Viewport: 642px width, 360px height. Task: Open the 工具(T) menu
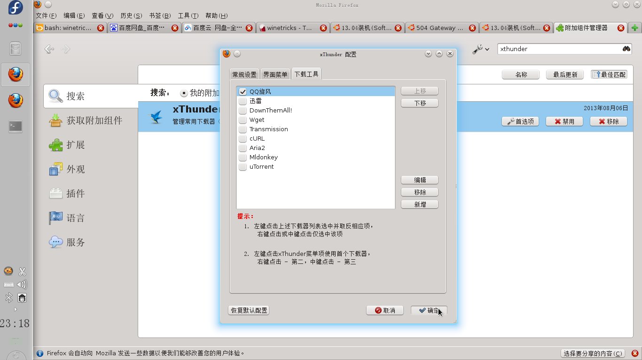click(188, 15)
